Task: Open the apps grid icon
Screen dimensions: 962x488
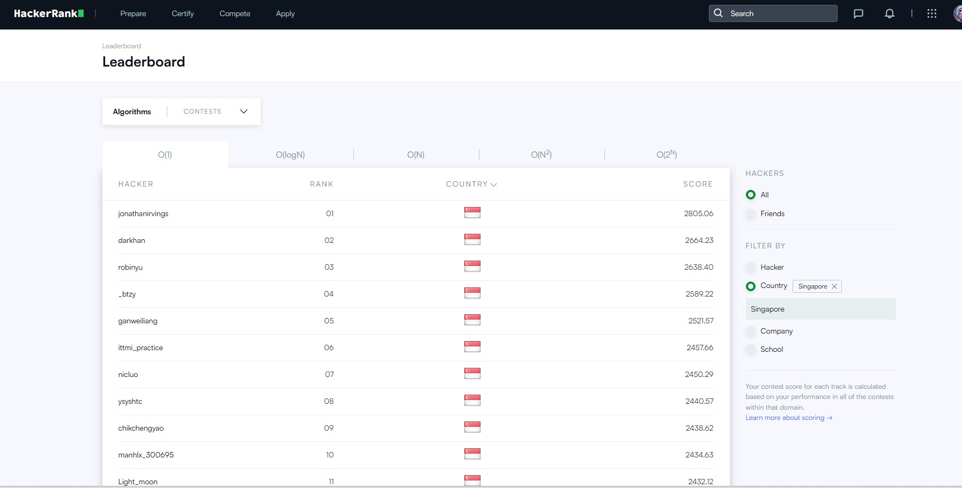Action: click(931, 13)
